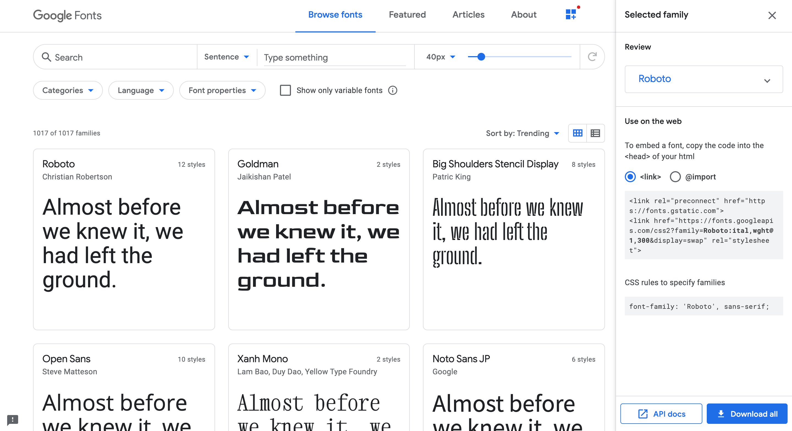792x431 pixels.
Task: Open the Articles tab
Action: pos(468,15)
